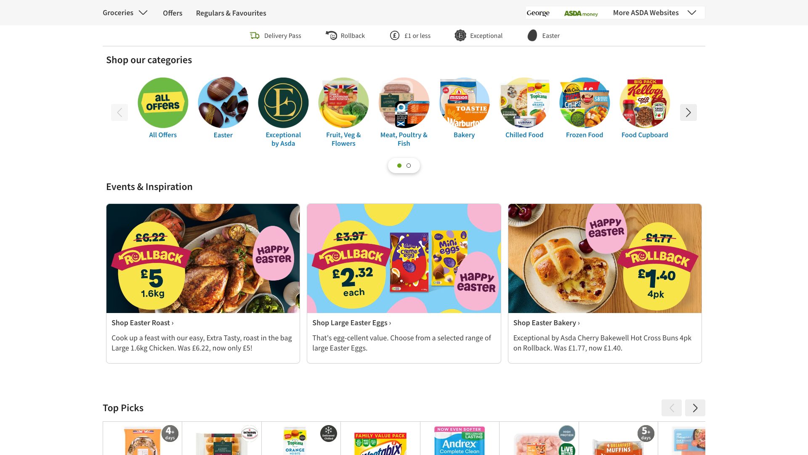Follow the Shop Easter Roast link

(142, 323)
